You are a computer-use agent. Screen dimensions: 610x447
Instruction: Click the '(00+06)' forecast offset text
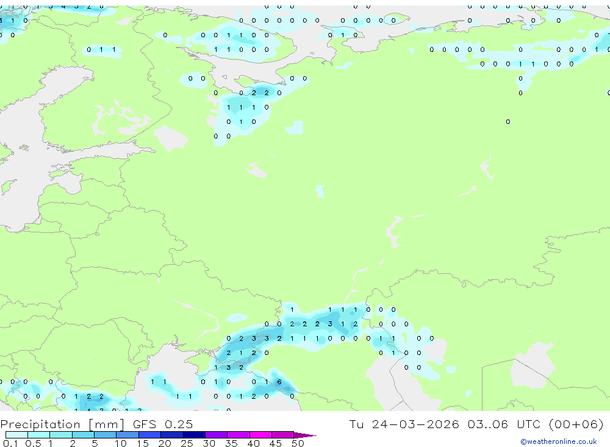point(576,424)
